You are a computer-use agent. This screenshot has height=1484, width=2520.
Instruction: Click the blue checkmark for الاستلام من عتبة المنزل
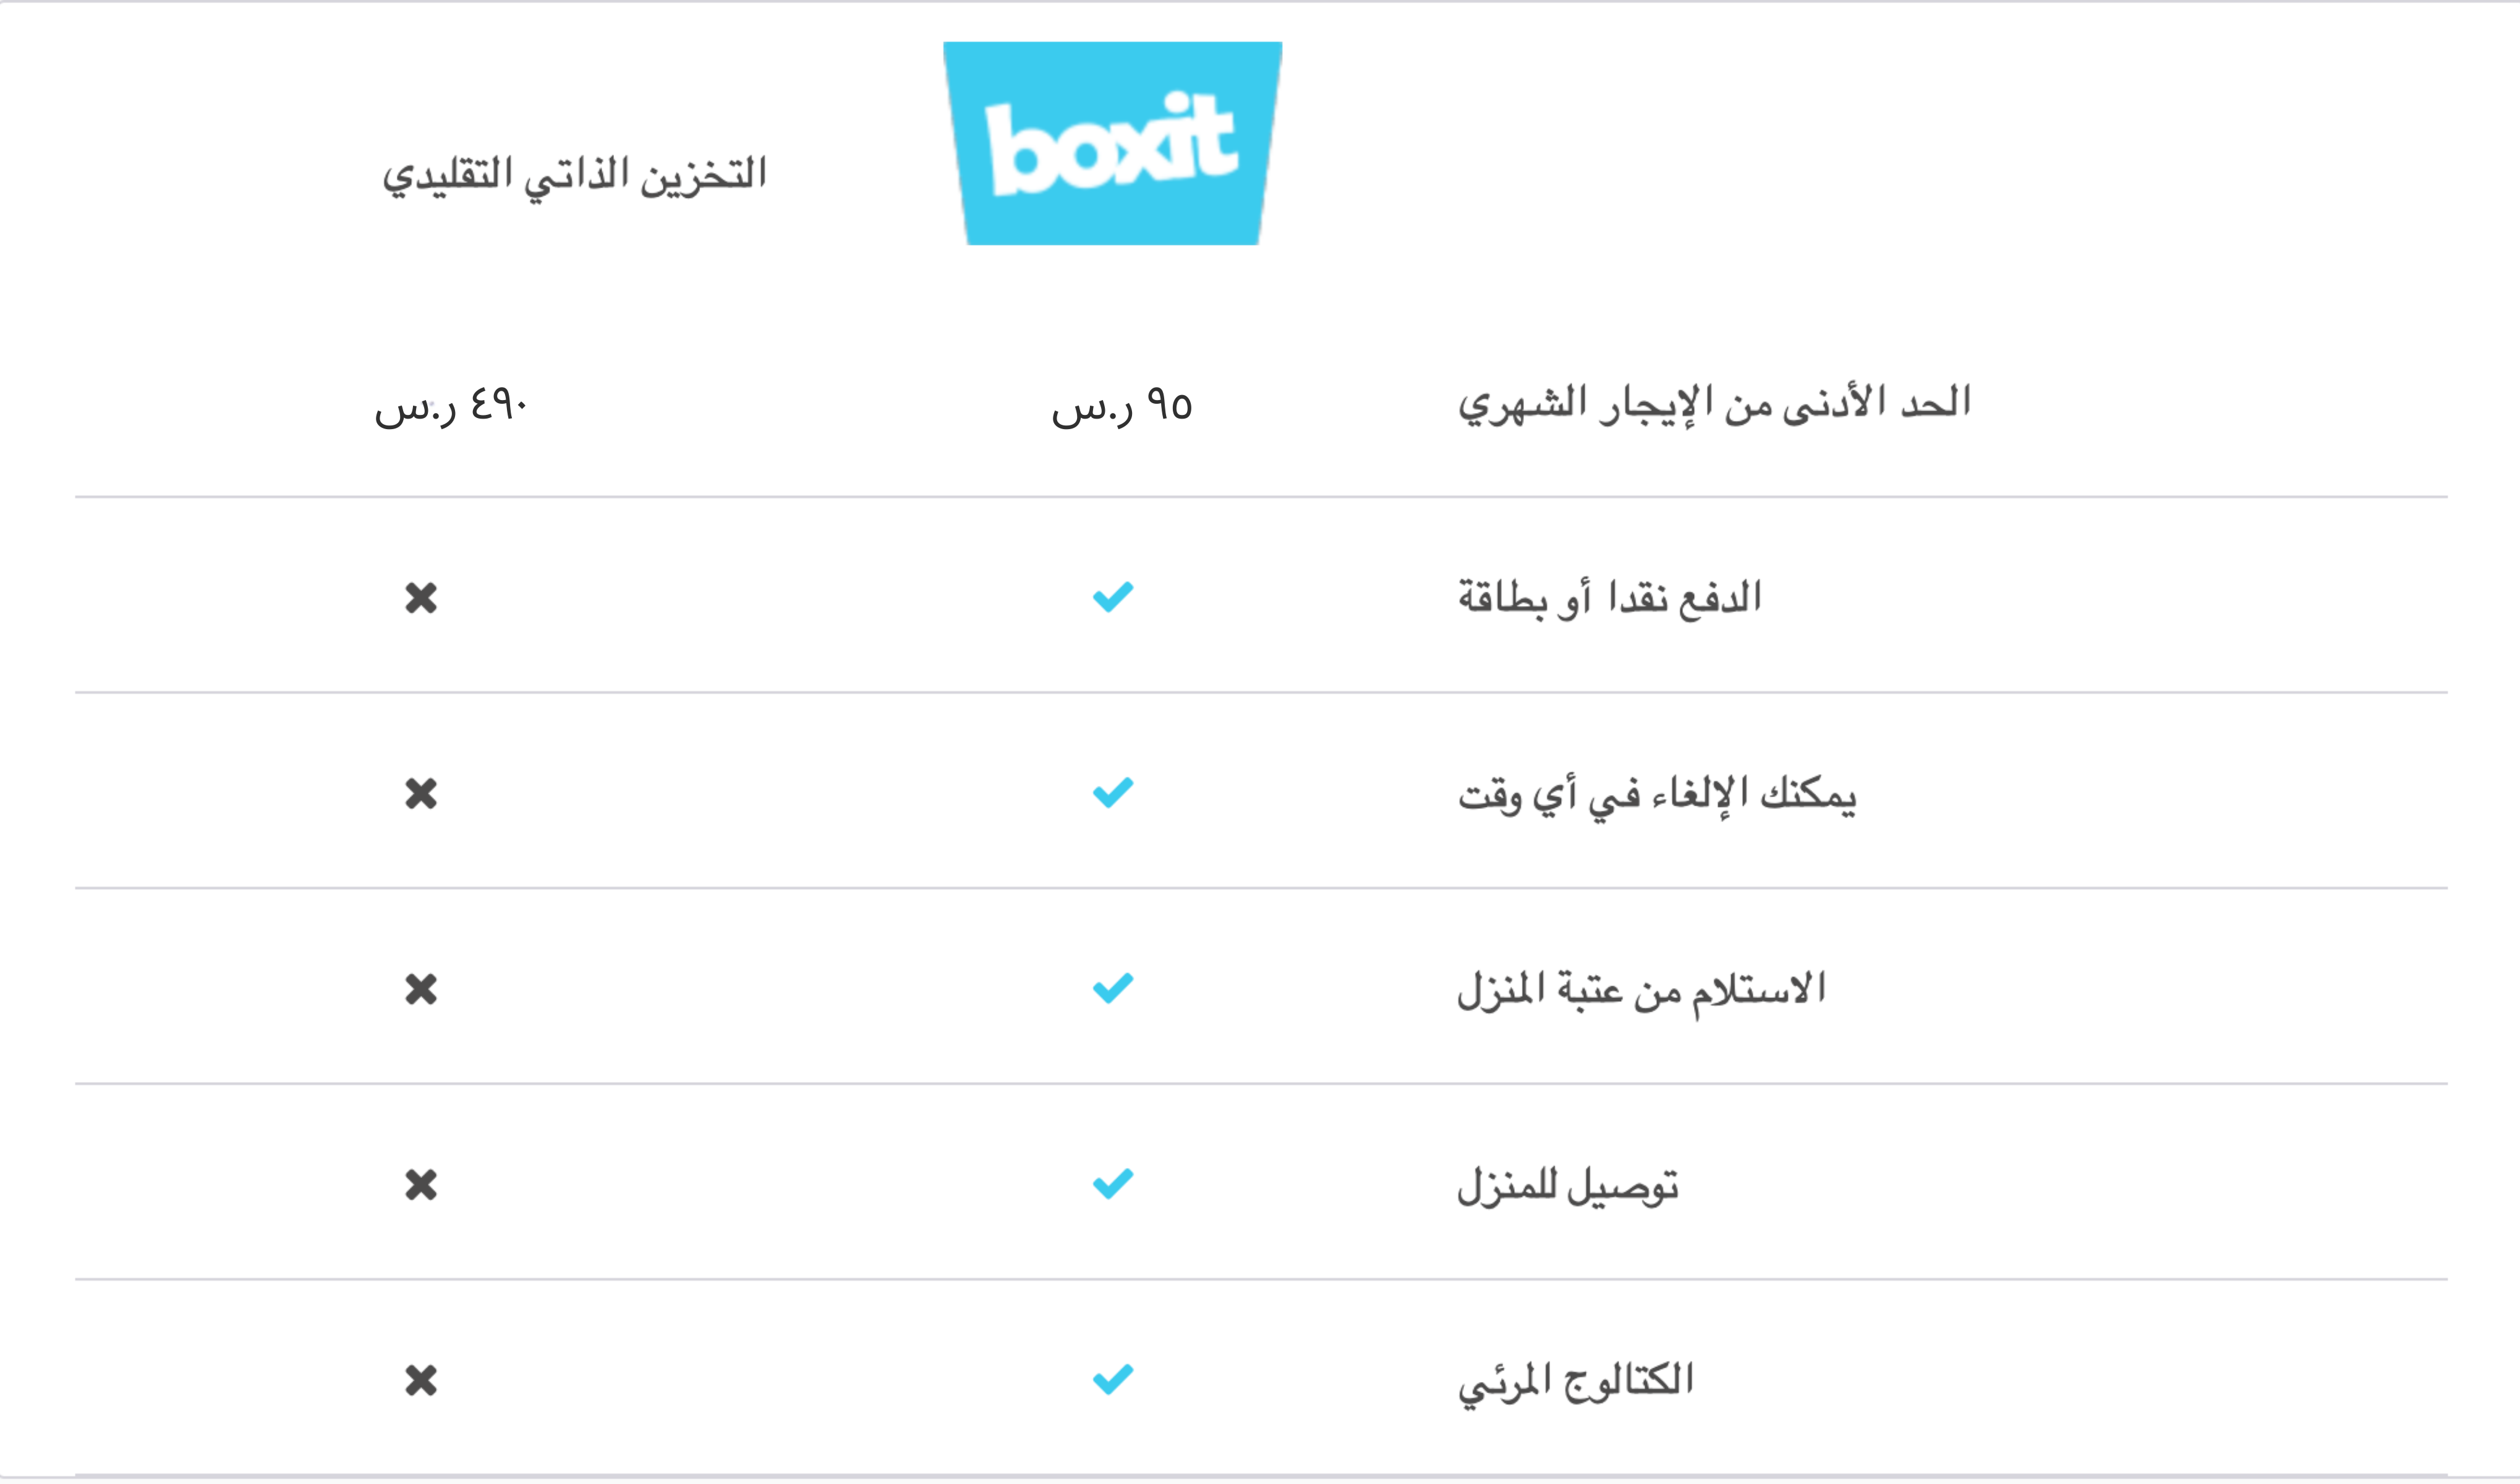tap(1113, 988)
